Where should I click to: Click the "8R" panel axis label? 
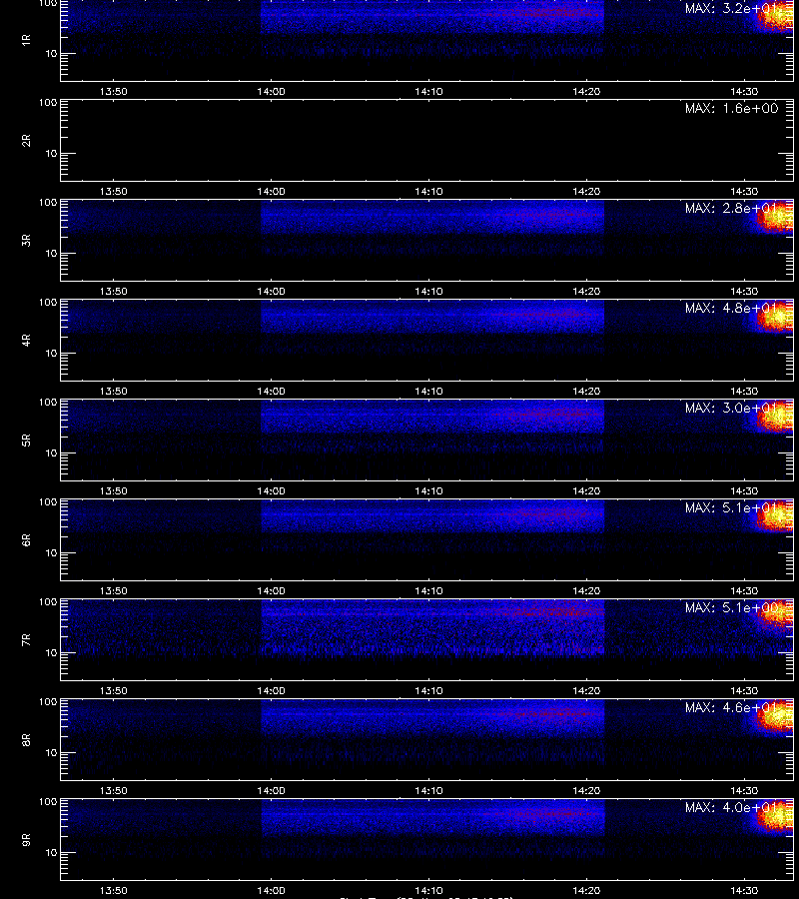26,739
